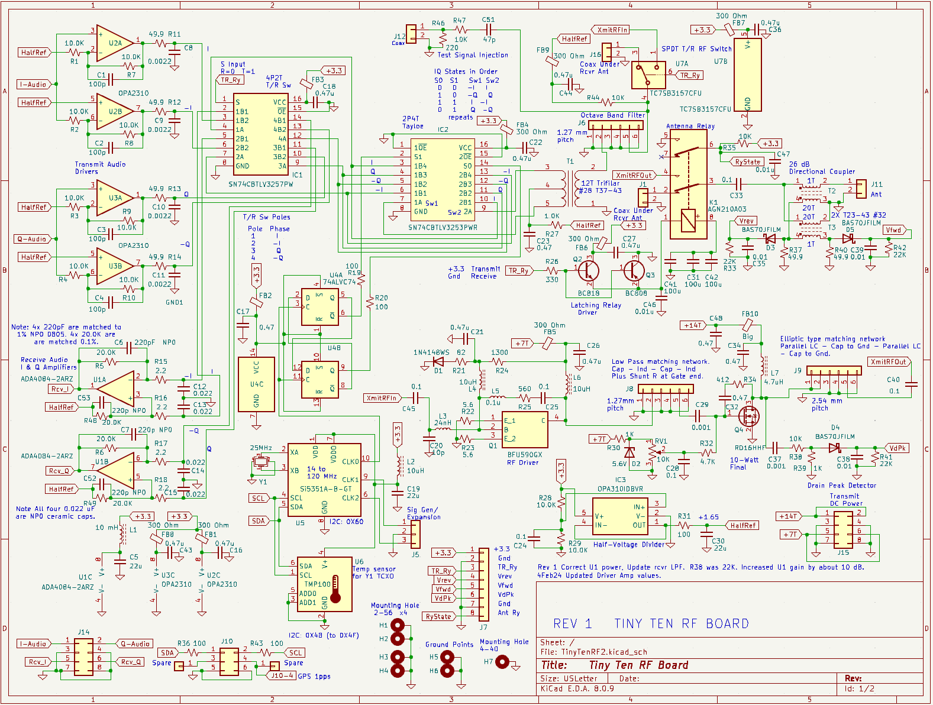This screenshot has width=933, height=705.
Task: Select the Y1 crystal symbol
Action: [261, 461]
